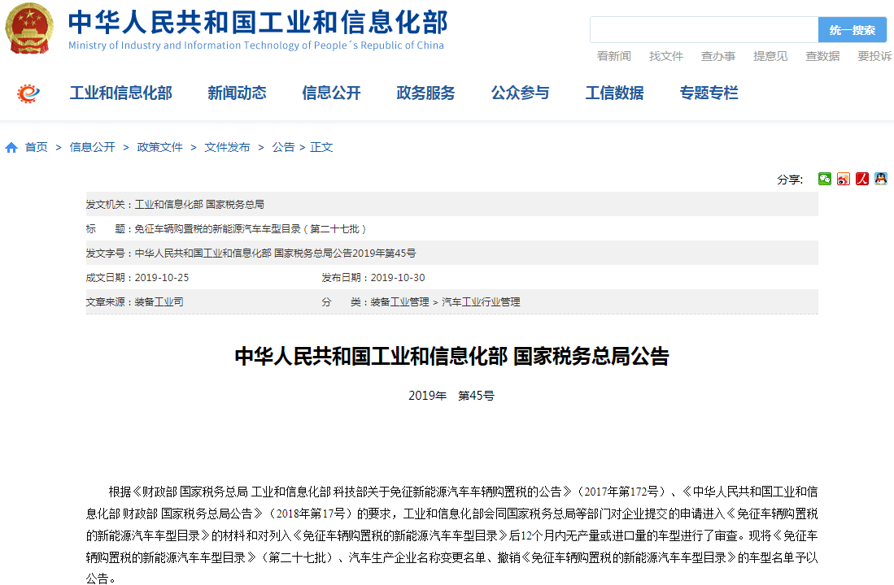Open the 查办事 quick link
This screenshot has width=894, height=585.
click(x=717, y=56)
